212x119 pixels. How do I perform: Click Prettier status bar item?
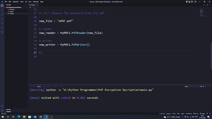click(202, 114)
